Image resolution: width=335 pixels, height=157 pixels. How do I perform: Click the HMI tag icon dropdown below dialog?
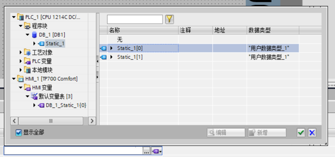pyautogui.click(x=157, y=151)
